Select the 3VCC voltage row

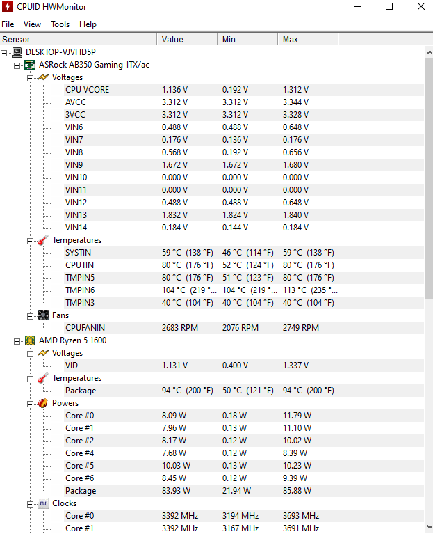244,115
